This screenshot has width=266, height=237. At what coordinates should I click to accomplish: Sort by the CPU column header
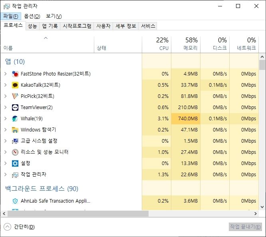[157, 44]
